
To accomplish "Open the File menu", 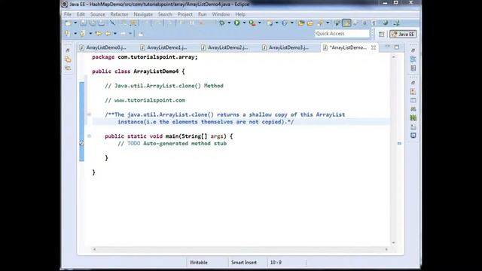I will tap(68, 14).
